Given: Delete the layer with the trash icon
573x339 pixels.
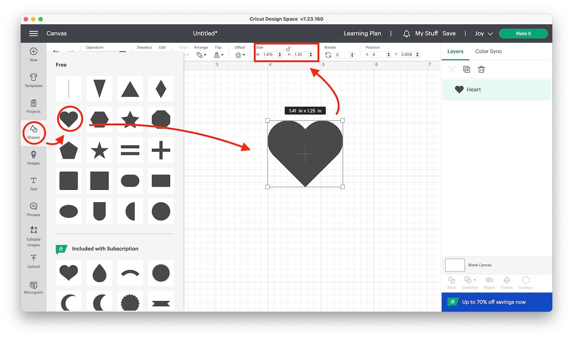Looking at the screenshot, I should [x=481, y=69].
